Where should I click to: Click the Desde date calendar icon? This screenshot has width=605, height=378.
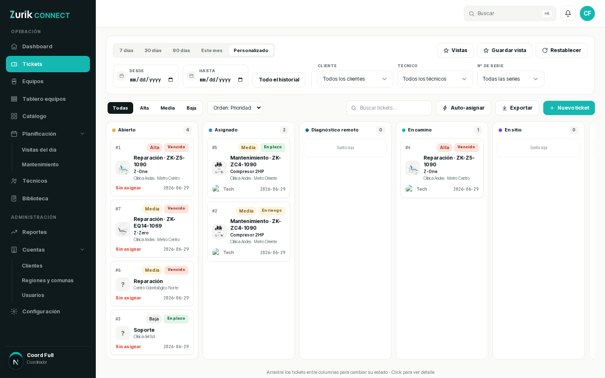tap(121, 76)
